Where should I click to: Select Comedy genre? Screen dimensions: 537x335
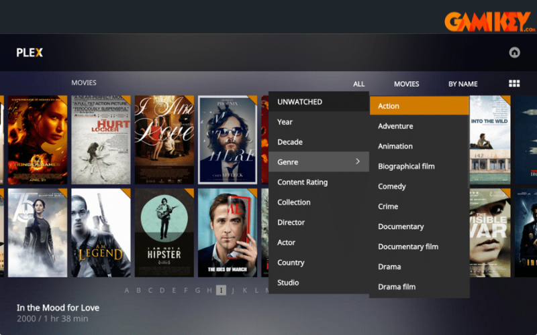coord(419,186)
